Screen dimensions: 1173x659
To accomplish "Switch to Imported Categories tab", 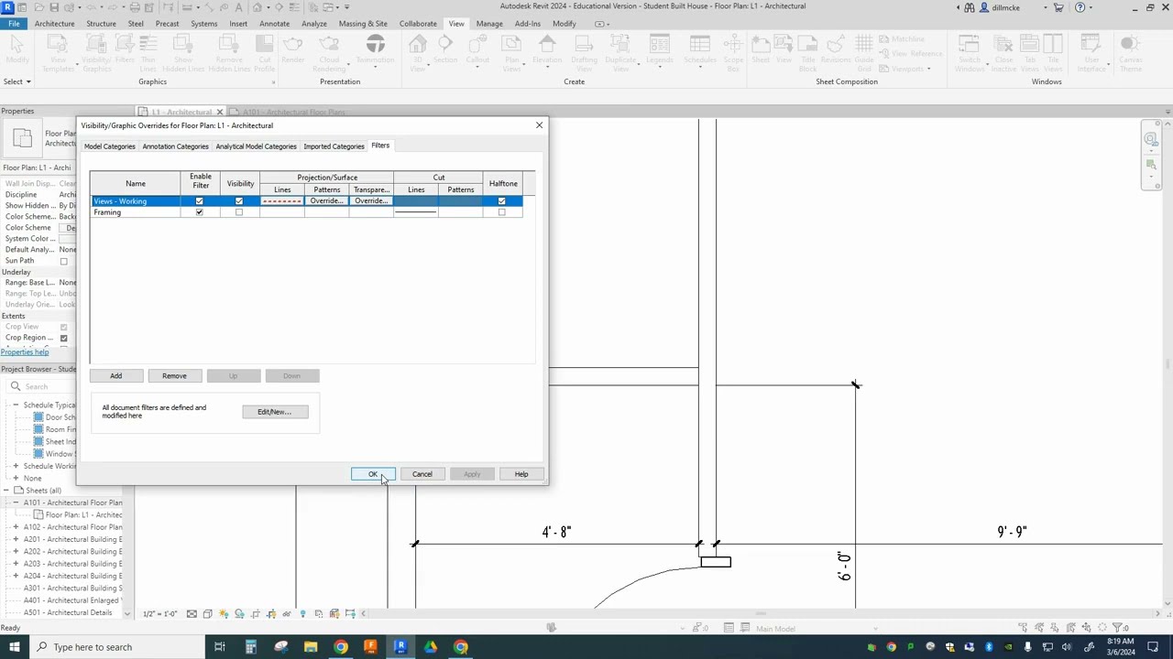I will click(x=334, y=146).
